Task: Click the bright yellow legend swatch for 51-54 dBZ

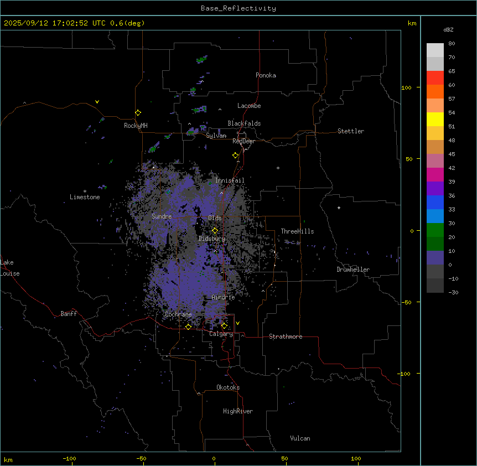Action: pos(435,119)
